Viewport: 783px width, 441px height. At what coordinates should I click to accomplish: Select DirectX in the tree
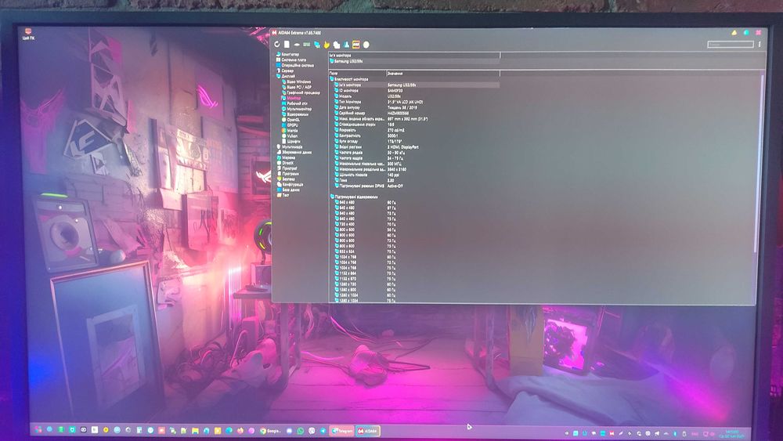tap(286, 163)
